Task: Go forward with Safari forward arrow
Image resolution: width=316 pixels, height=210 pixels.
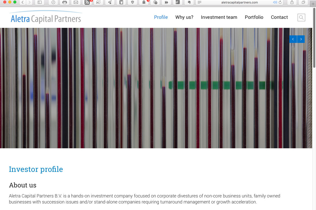Action: tap(29, 3)
